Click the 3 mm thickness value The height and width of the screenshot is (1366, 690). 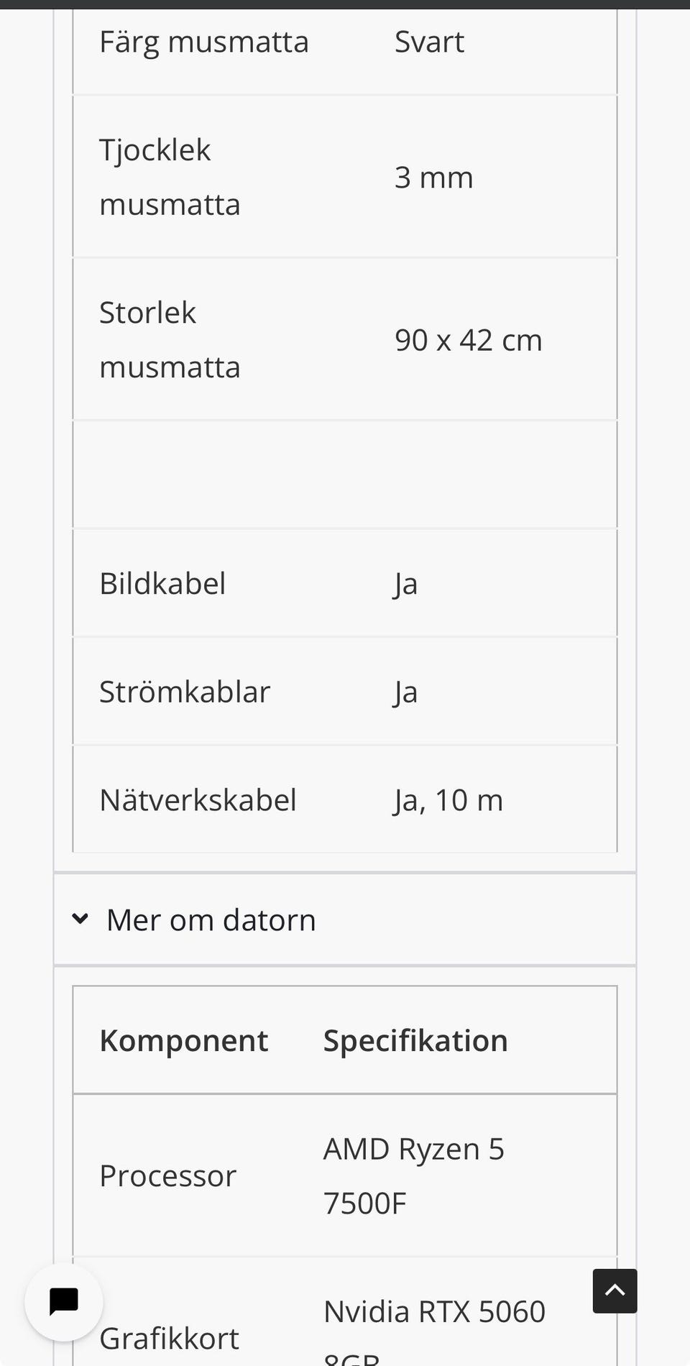(434, 177)
